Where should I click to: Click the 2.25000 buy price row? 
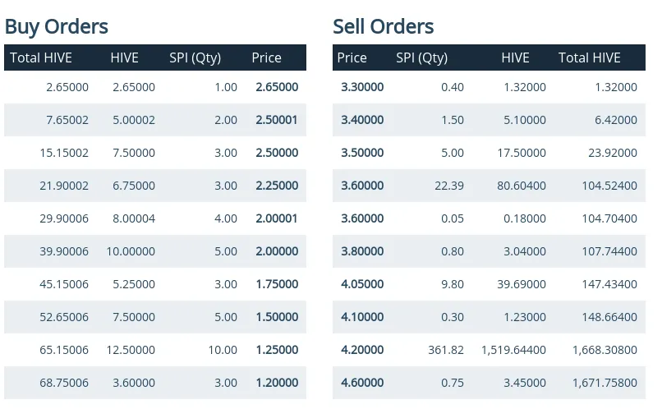tap(276, 186)
